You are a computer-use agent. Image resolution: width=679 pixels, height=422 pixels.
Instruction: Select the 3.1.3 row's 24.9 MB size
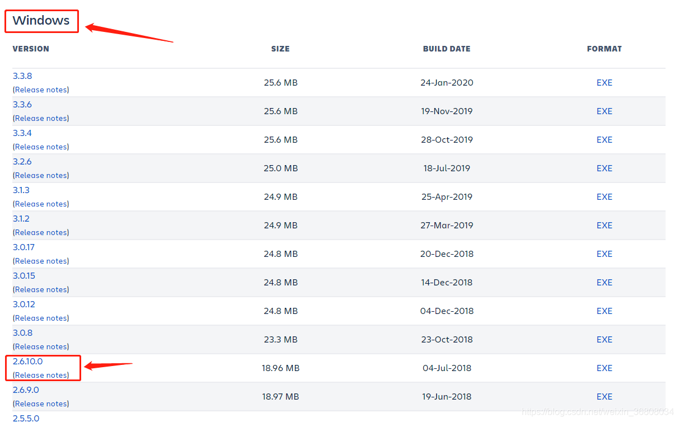click(x=280, y=196)
